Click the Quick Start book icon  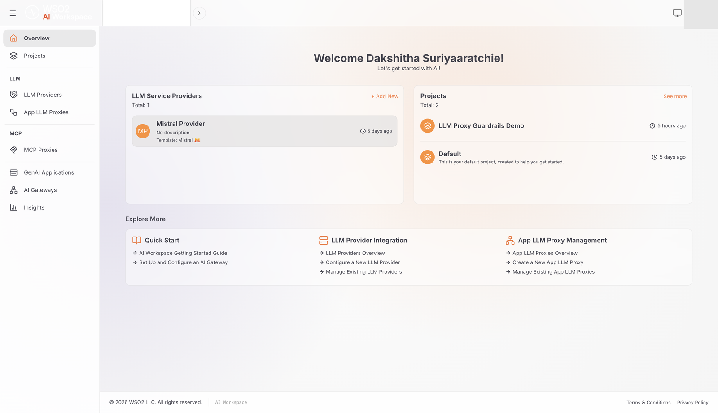tap(137, 241)
